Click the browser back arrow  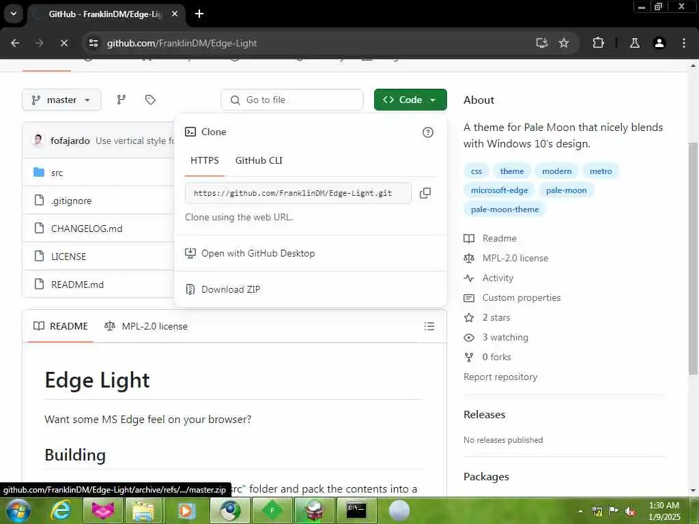click(15, 43)
